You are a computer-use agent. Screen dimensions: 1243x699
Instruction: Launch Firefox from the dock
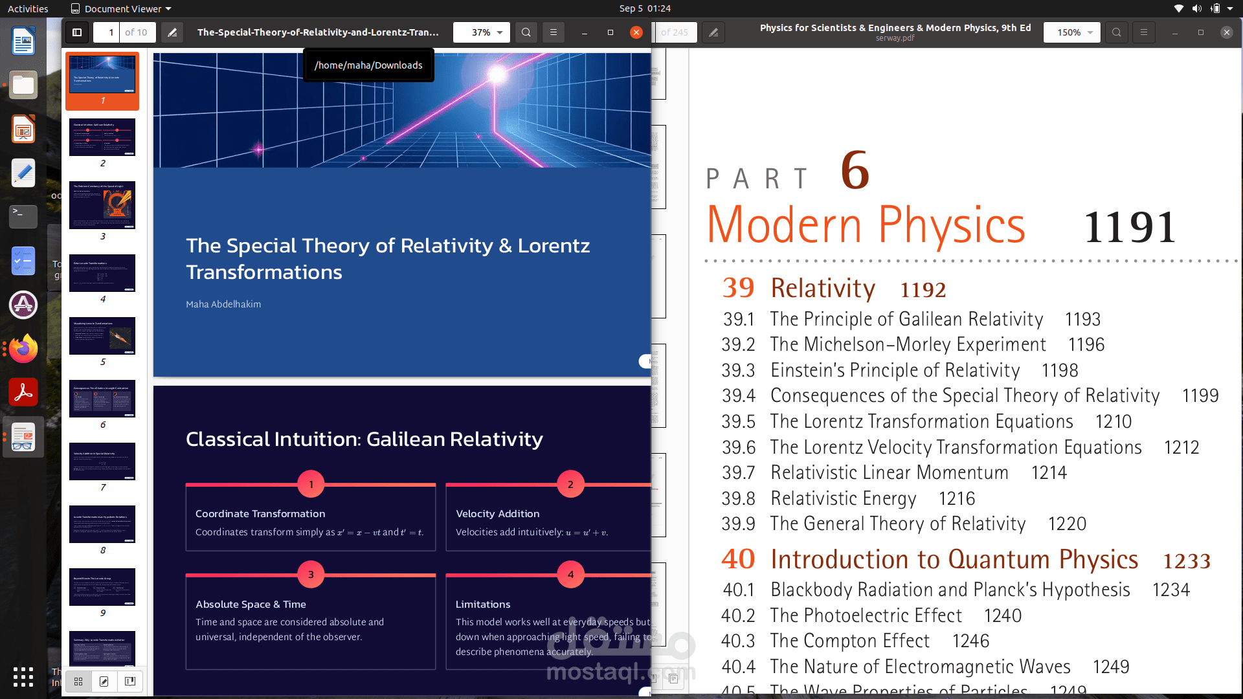(23, 349)
